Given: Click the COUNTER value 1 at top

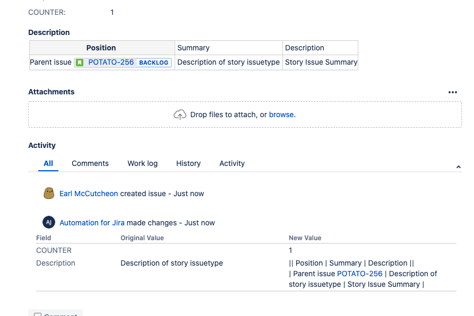Looking at the screenshot, I should pos(112,12).
